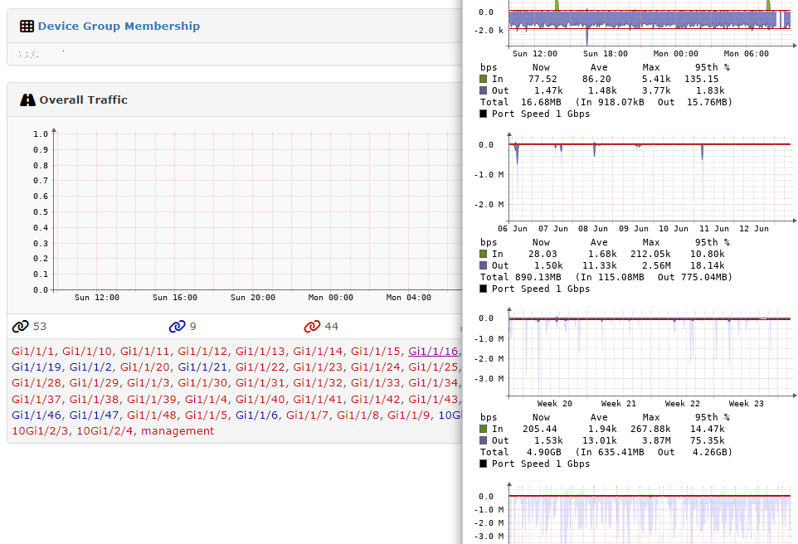Open port Gi1/1/20
This screenshot has width=798, height=544.
coord(144,367)
